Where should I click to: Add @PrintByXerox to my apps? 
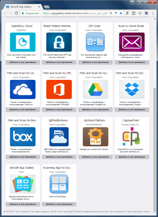coord(59,157)
